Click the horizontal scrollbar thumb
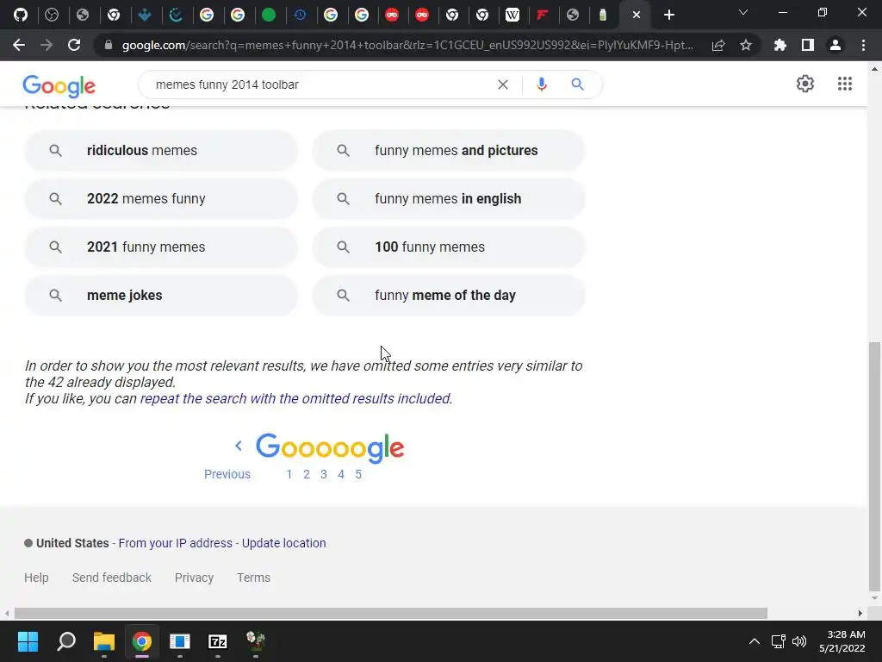 [x=391, y=613]
